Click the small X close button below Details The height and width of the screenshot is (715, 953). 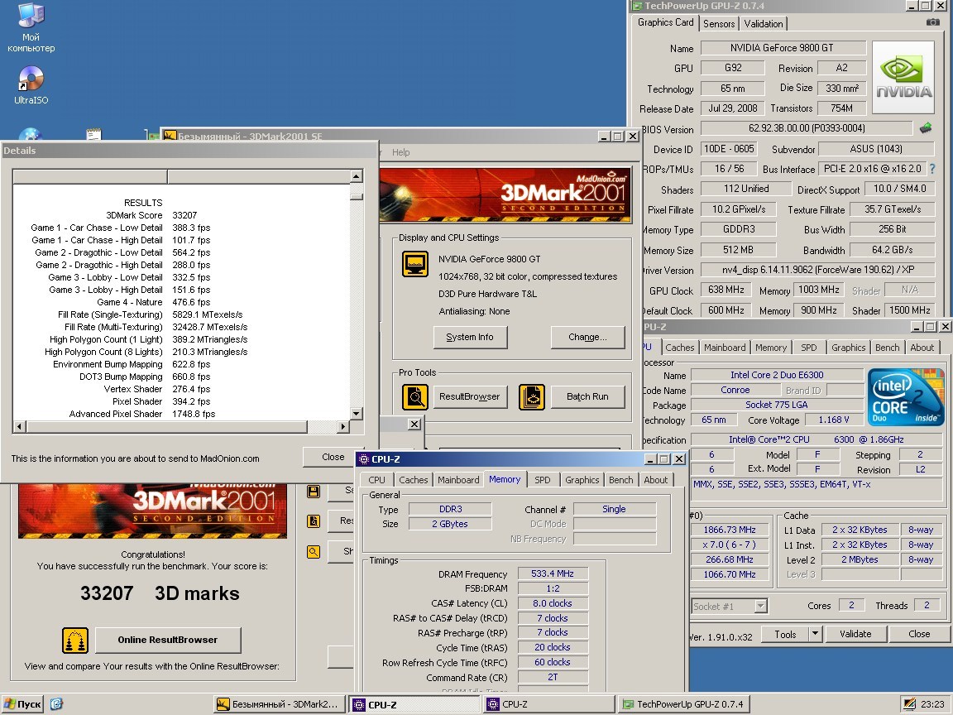coord(414,424)
